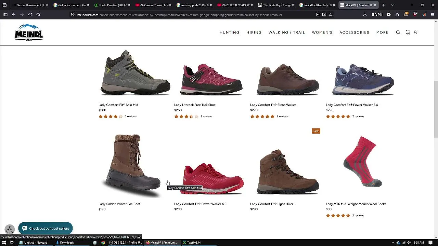
Task: Open Lady Literock Free Trail Shoe link
Action: 195,105
